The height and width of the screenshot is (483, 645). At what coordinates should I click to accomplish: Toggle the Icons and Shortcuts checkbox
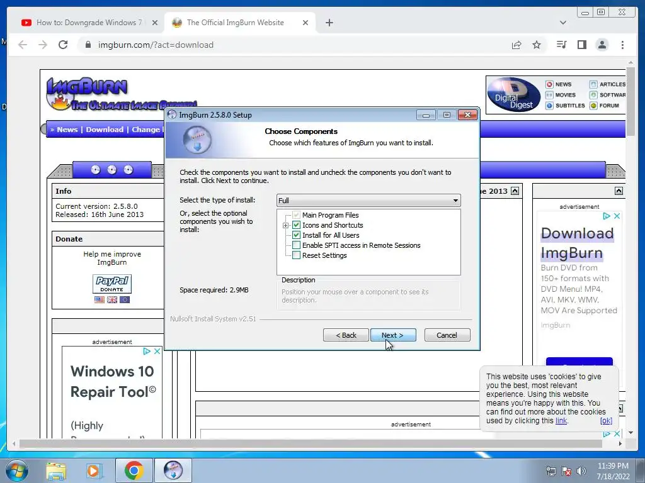(296, 225)
